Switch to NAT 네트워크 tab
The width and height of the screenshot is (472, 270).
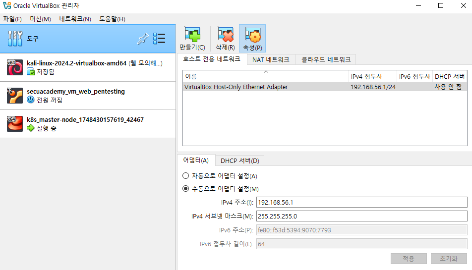click(x=271, y=59)
